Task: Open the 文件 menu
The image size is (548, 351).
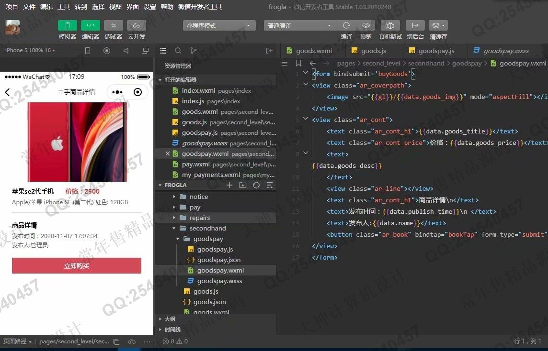Action: tap(29, 7)
